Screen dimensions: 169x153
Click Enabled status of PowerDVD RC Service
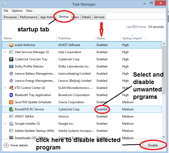(x=102, y=109)
